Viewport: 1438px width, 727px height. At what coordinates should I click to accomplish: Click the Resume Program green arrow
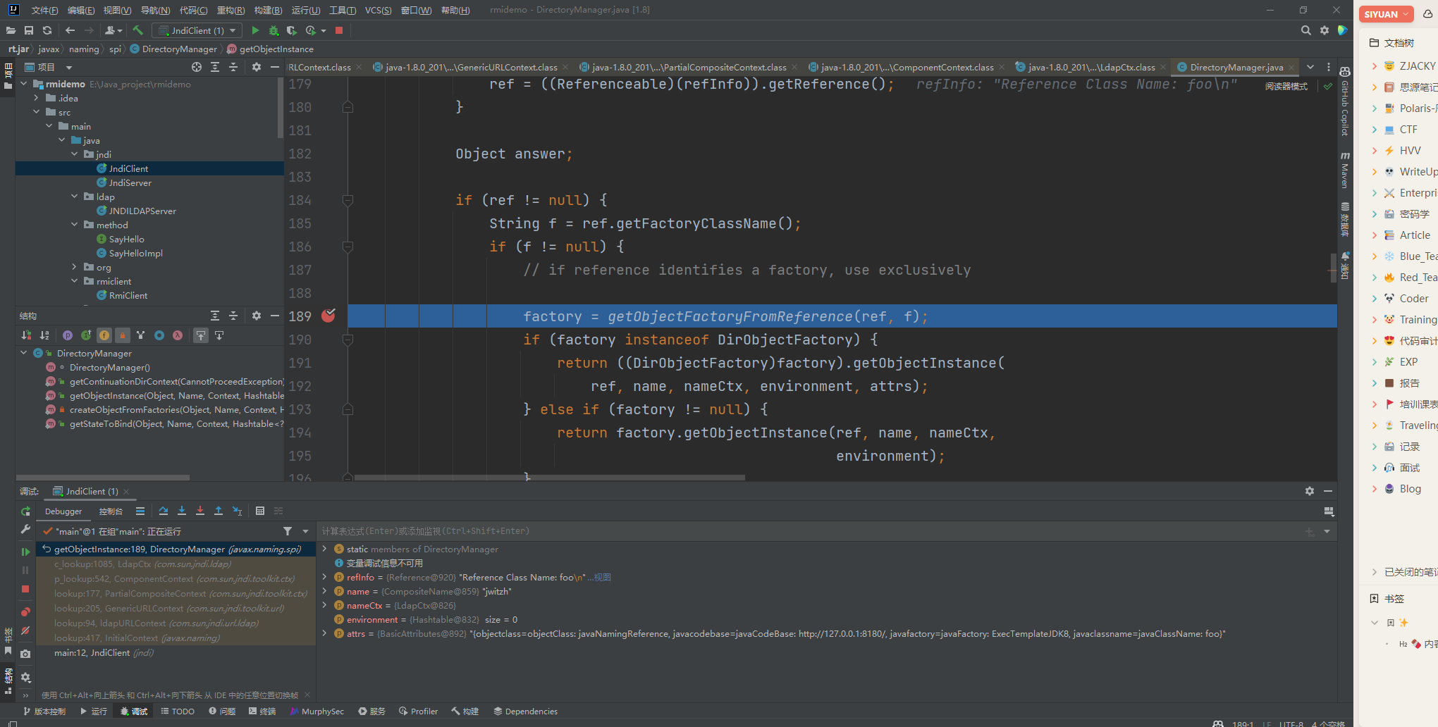pyautogui.click(x=25, y=552)
